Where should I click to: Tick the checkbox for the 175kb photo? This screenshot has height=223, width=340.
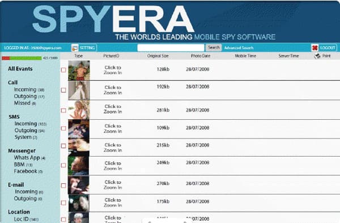coord(63,203)
